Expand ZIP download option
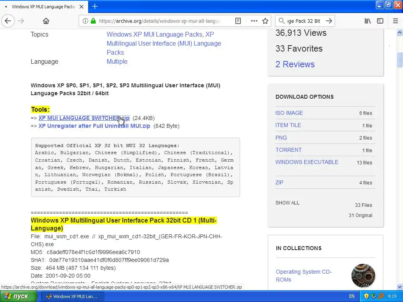 pyautogui.click(x=279, y=182)
